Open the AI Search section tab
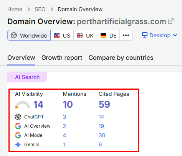 coord(27,77)
